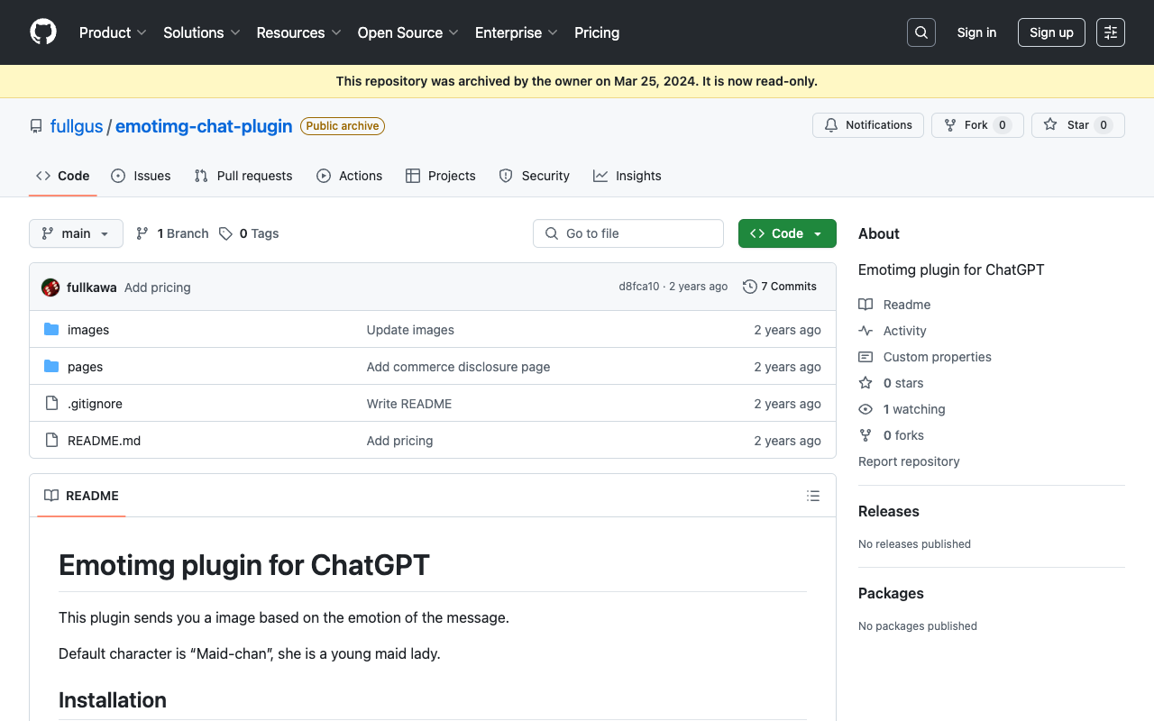Screen dimensions: 1154x721
Task: Click the tag icon beside 0 Tags
Action: pyautogui.click(x=225, y=233)
